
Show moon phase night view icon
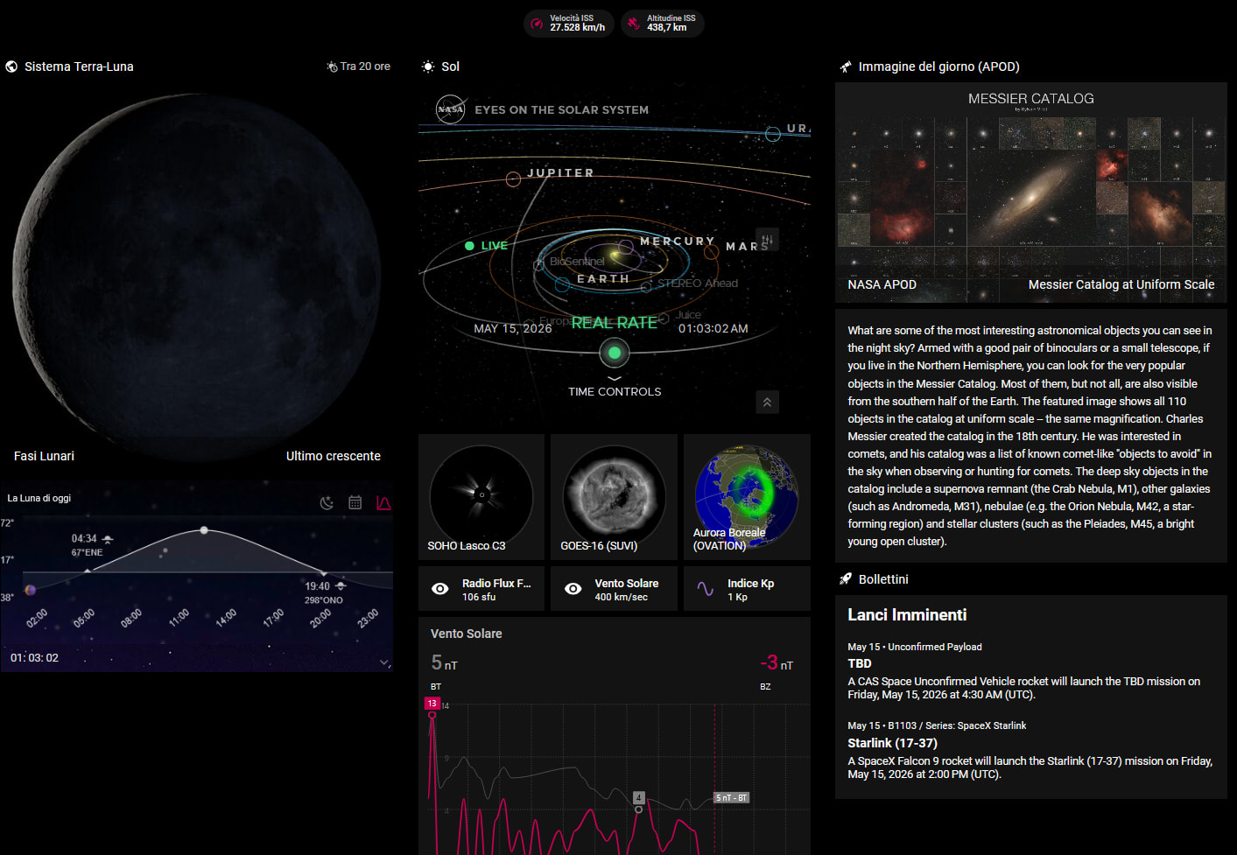tap(327, 502)
